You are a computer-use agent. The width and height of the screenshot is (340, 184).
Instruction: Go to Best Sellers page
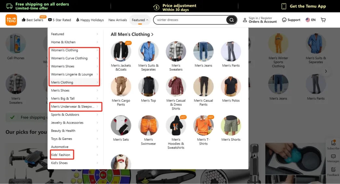pos(33,20)
